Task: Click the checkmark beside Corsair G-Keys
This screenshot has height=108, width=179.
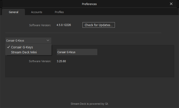Action: pos(9,47)
